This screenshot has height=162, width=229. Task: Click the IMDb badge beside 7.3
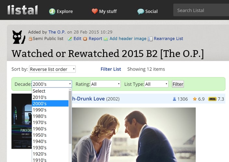tap(212, 99)
